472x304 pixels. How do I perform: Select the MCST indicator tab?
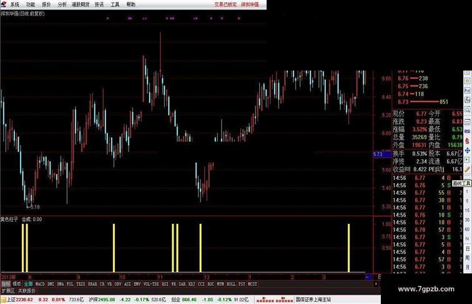click(x=253, y=284)
